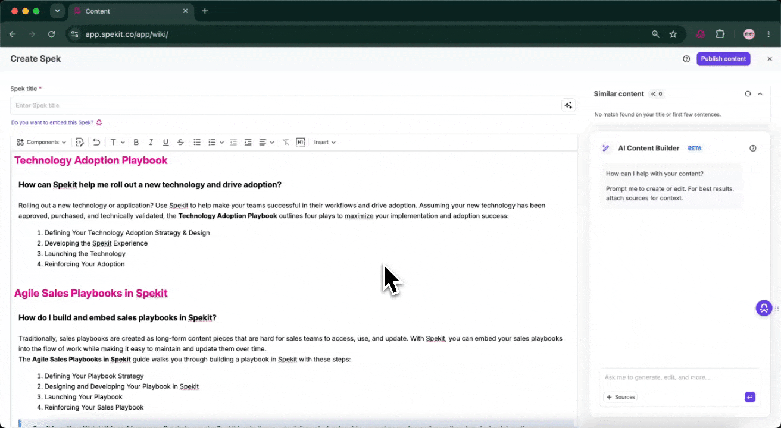Reload the browser page

pos(51,34)
